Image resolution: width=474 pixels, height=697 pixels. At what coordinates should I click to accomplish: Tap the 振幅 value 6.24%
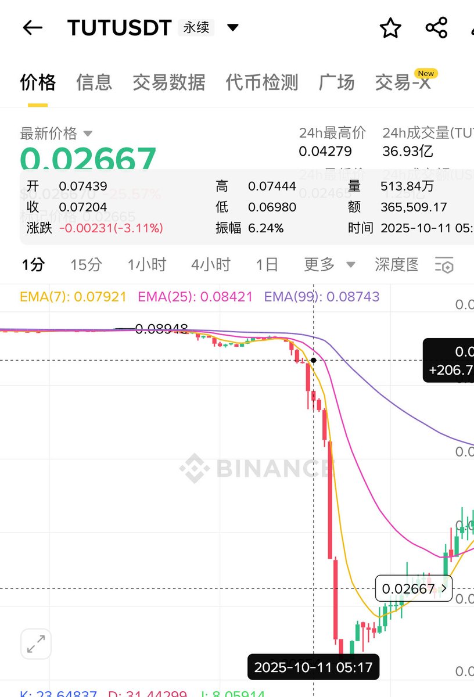click(266, 228)
